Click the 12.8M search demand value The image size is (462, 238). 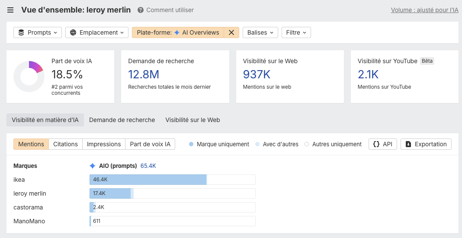coord(144,74)
